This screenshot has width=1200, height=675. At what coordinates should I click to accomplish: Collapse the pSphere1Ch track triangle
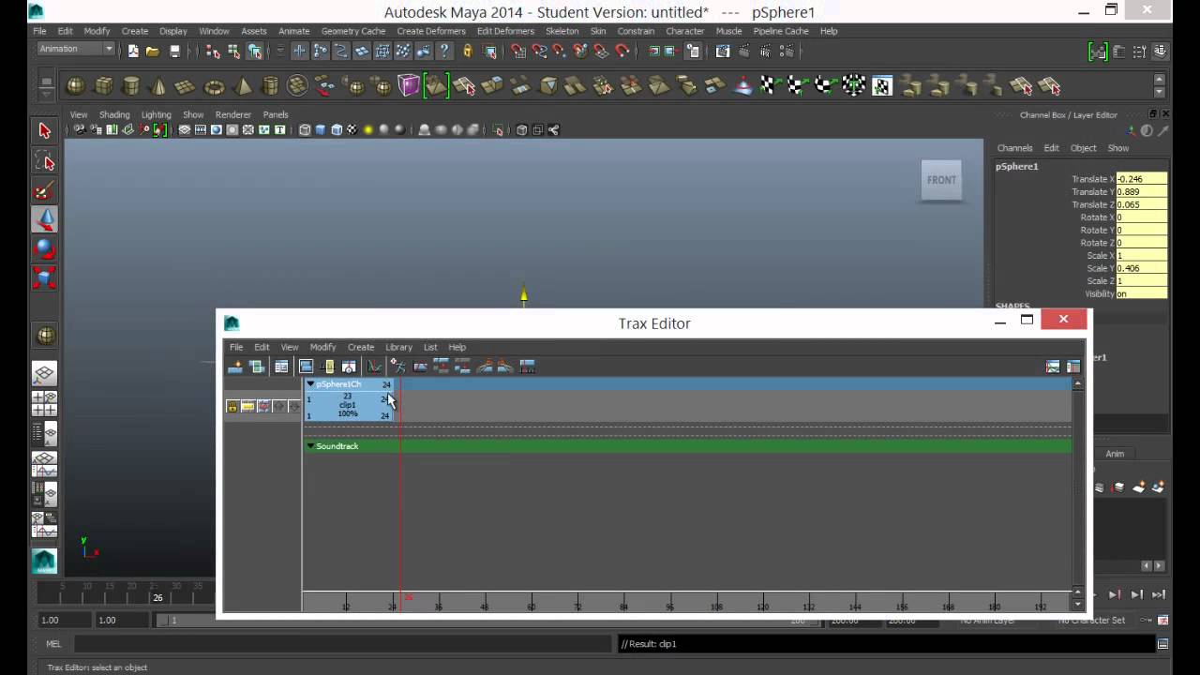(310, 384)
